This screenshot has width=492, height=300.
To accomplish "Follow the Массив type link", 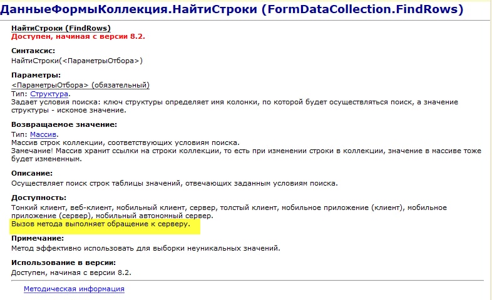I will point(44,134).
